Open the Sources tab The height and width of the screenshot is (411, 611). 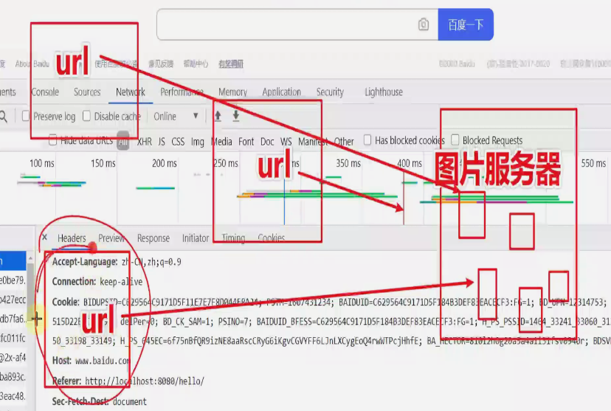pyautogui.click(x=87, y=92)
